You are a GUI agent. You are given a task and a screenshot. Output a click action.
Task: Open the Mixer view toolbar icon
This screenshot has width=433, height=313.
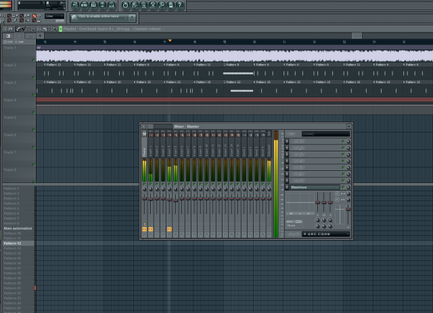[111, 5]
